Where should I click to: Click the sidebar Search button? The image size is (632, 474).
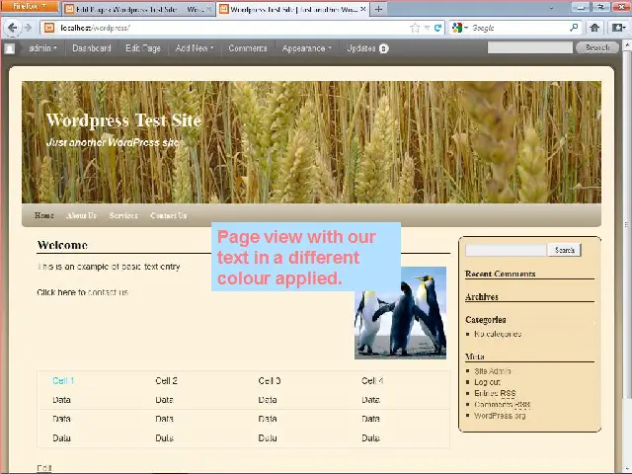click(564, 250)
